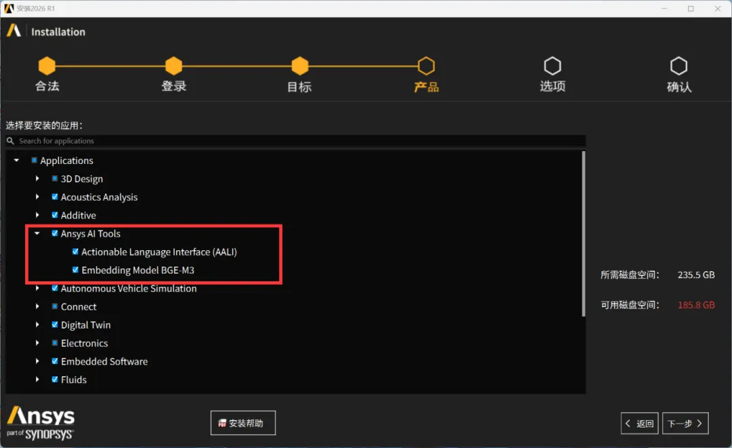The height and width of the screenshot is (448, 732).
Task: Expand the Digital Twin node
Action: [37, 325]
